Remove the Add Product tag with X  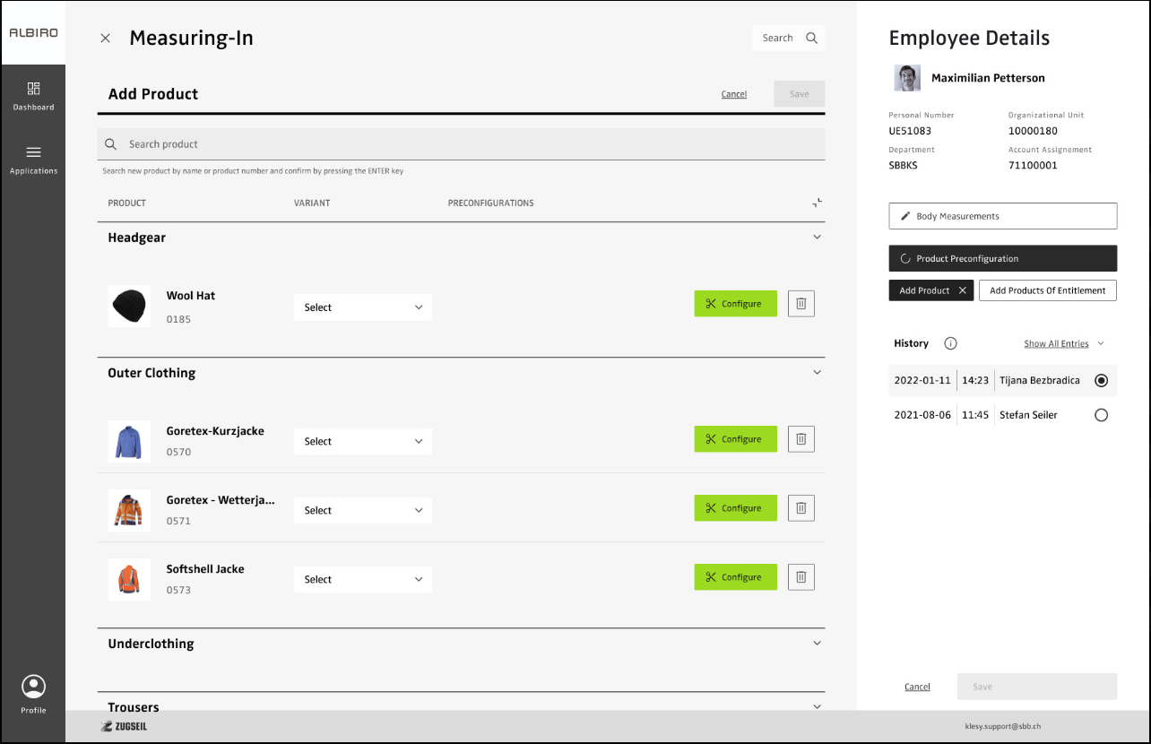(963, 290)
